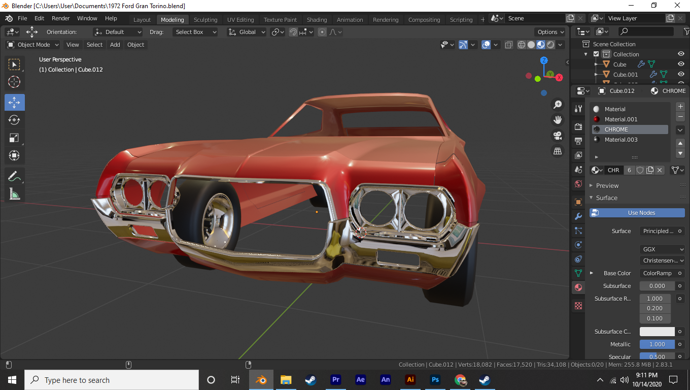
Task: Collapse the Surface panel section
Action: (x=606, y=198)
